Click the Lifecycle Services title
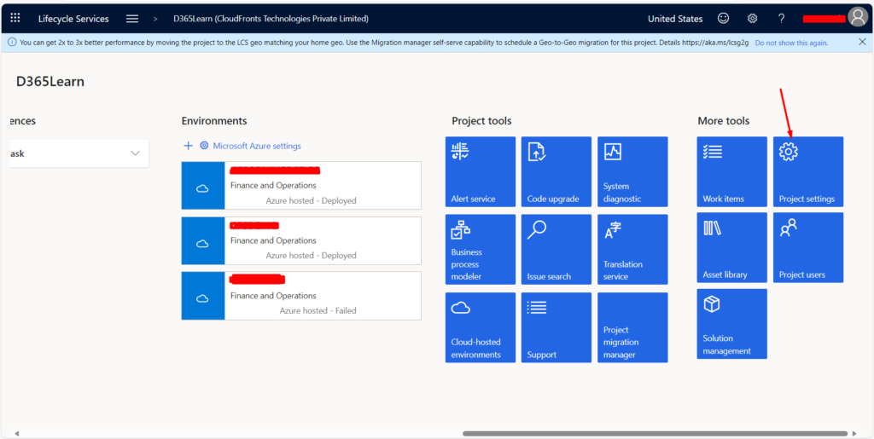This screenshot has height=439, width=874. click(x=73, y=19)
